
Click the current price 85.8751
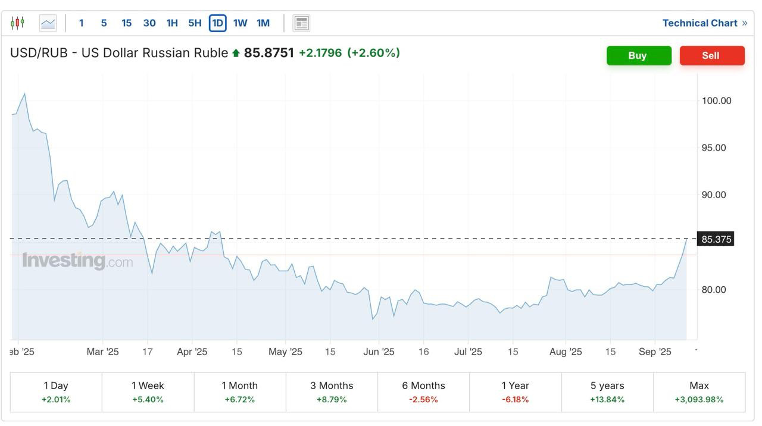pyautogui.click(x=269, y=53)
